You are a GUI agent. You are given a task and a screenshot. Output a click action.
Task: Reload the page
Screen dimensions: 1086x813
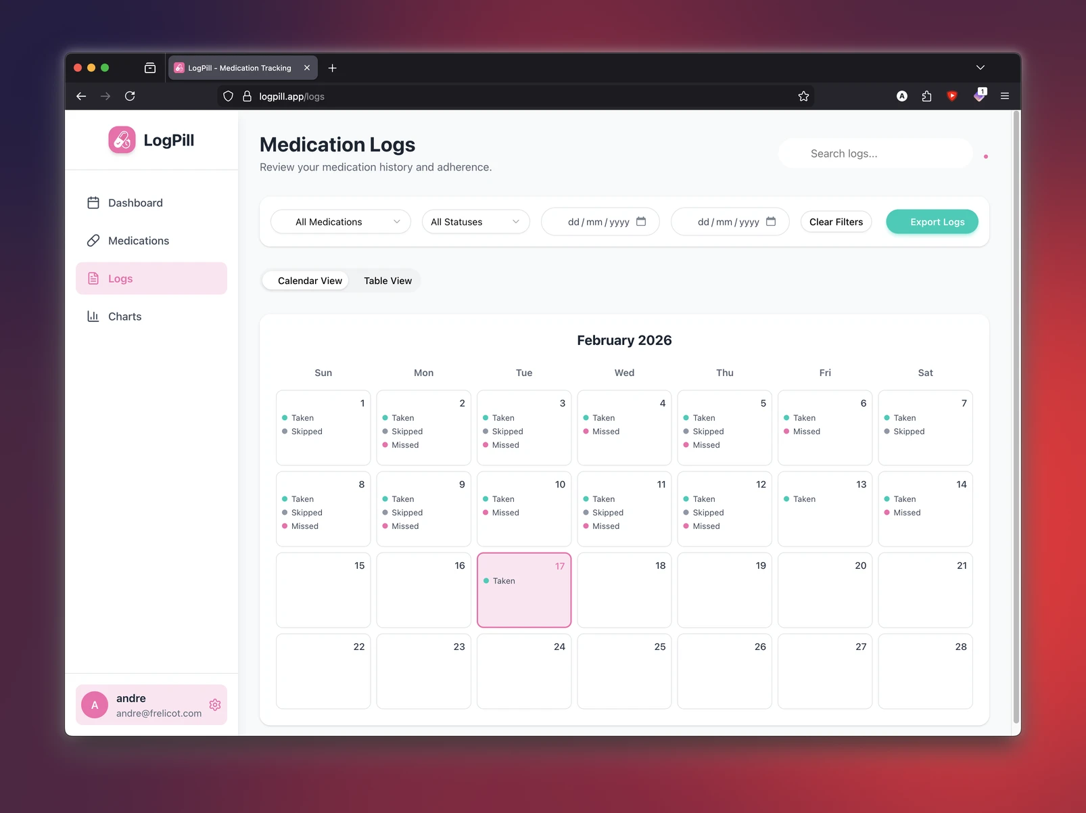[130, 96]
